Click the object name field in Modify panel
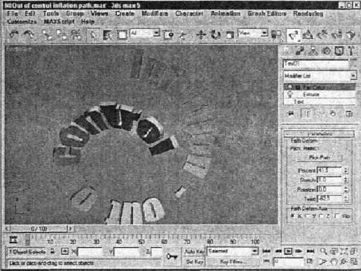 316,64
